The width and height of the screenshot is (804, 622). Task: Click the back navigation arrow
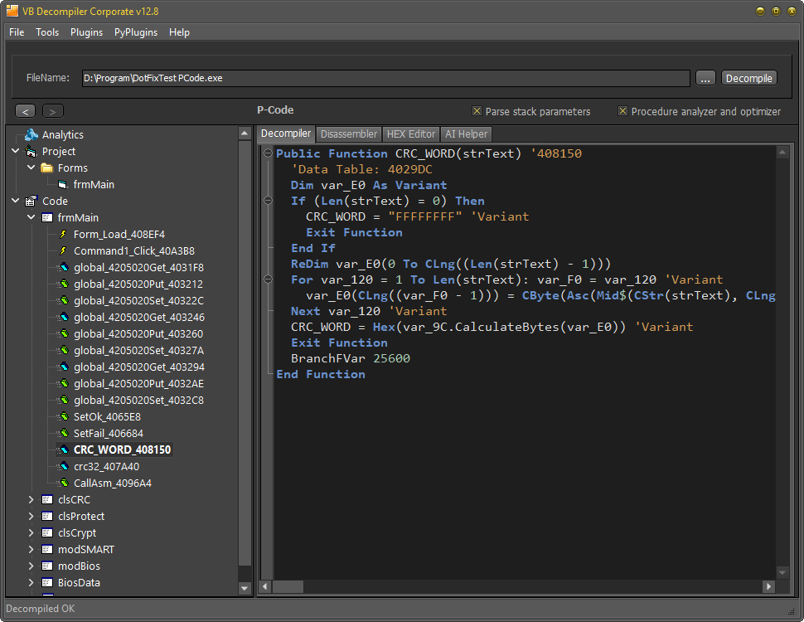click(x=25, y=110)
